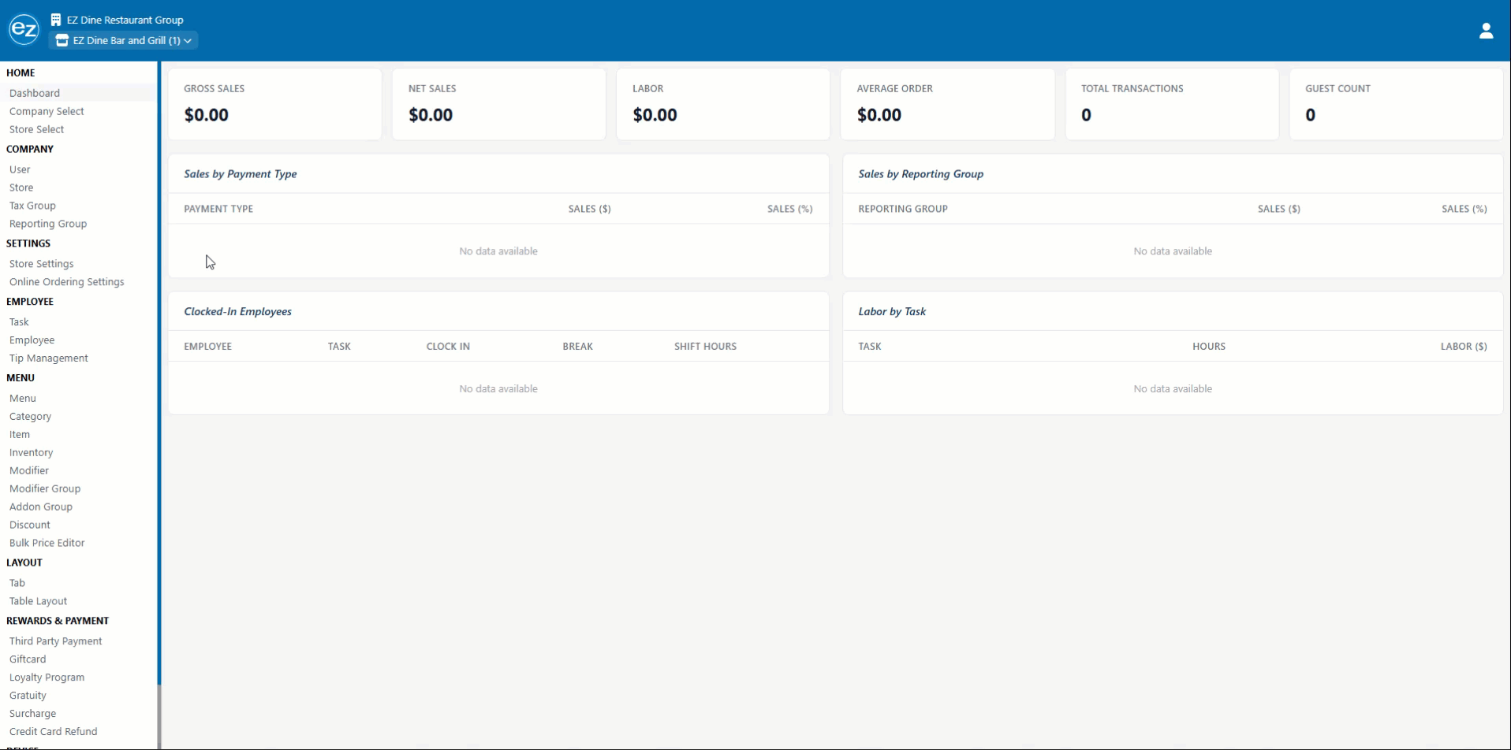Click the Gross Sales card

pos(274,104)
